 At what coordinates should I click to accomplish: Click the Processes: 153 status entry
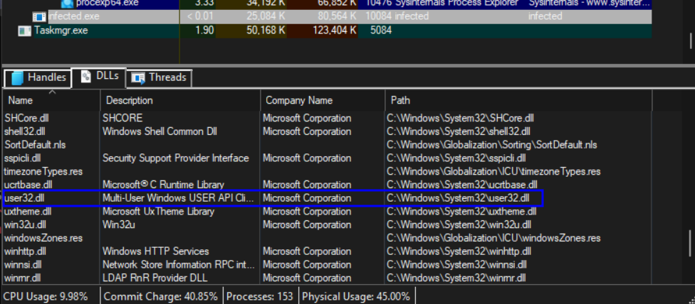(x=260, y=296)
